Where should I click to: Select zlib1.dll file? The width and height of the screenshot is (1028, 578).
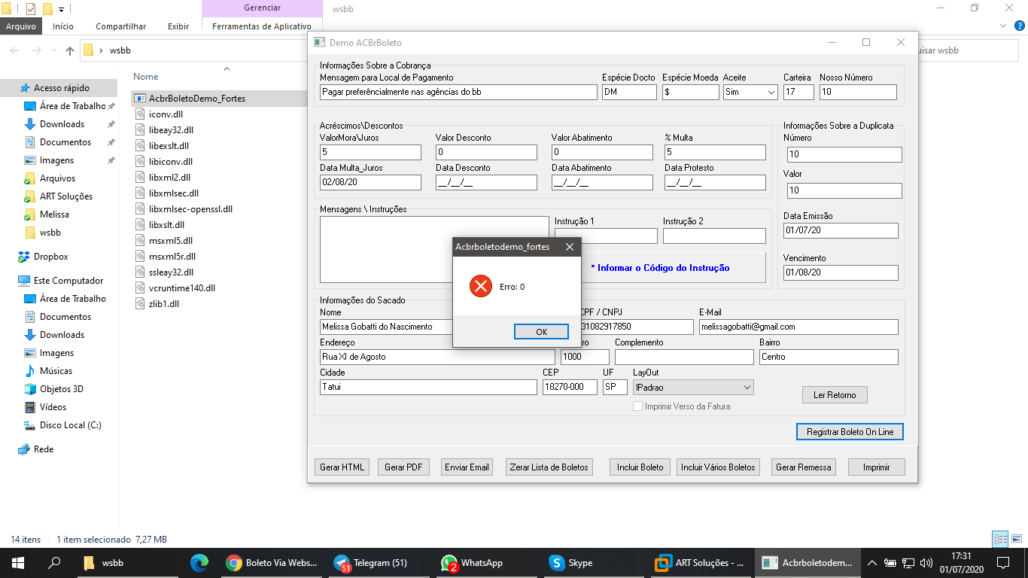click(x=163, y=304)
